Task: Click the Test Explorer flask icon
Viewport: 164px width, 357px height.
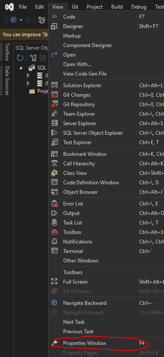Action: click(x=55, y=142)
